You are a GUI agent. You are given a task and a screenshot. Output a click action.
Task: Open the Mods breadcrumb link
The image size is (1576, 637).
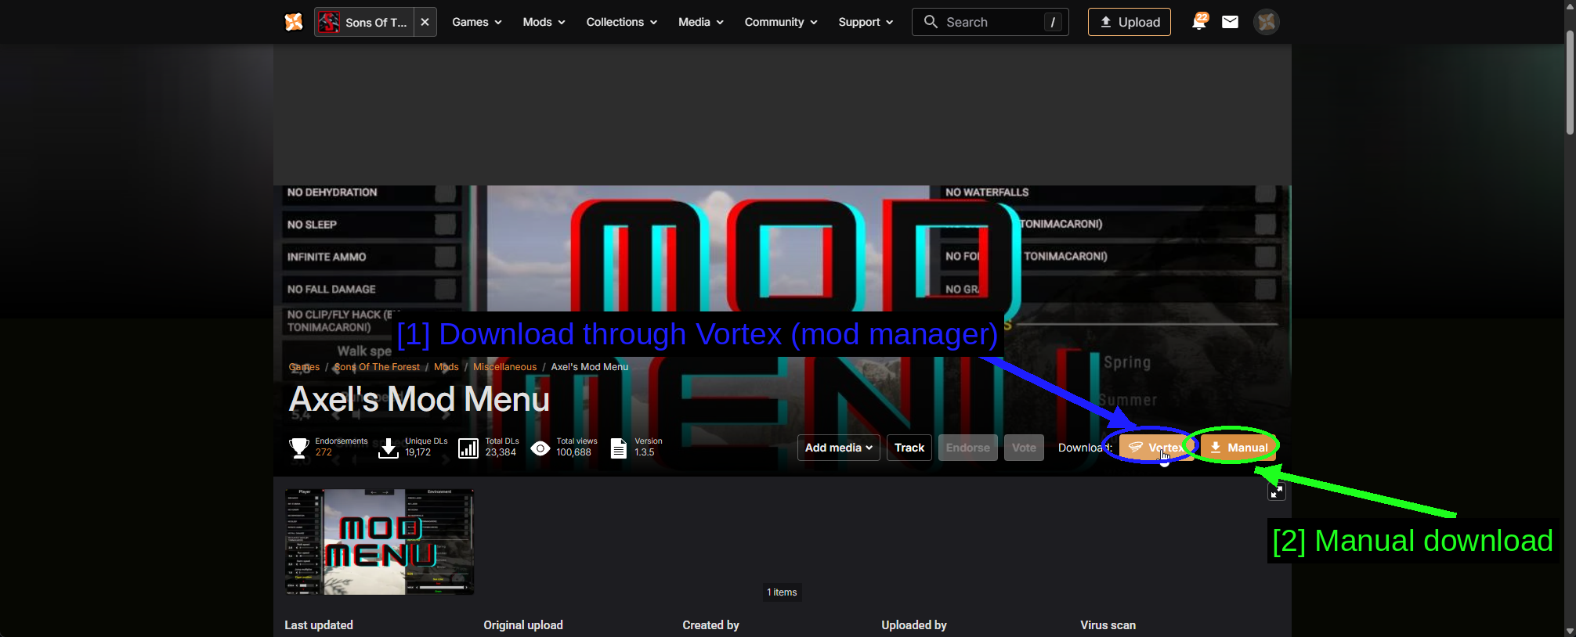click(446, 367)
